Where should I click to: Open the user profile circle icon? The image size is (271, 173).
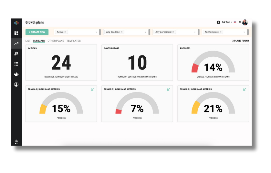click(16, 84)
